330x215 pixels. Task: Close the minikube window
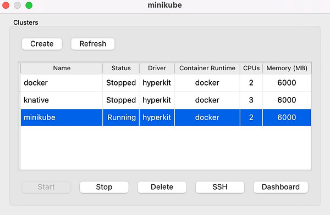(5, 5)
